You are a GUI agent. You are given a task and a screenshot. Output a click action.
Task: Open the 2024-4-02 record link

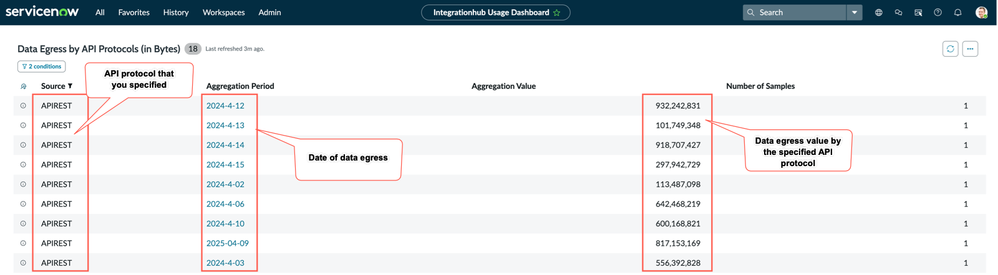tap(225, 184)
